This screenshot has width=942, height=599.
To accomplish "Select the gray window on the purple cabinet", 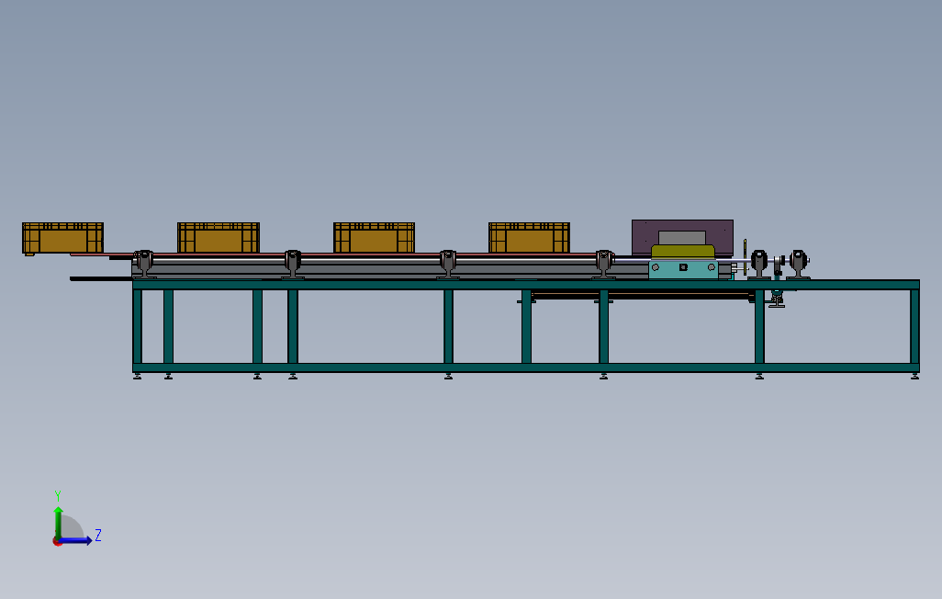I will [682, 238].
